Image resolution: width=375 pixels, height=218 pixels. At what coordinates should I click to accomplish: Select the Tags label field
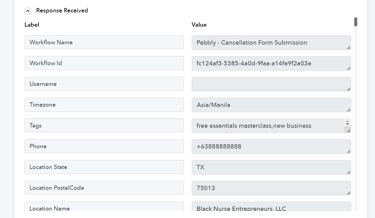coord(104,125)
